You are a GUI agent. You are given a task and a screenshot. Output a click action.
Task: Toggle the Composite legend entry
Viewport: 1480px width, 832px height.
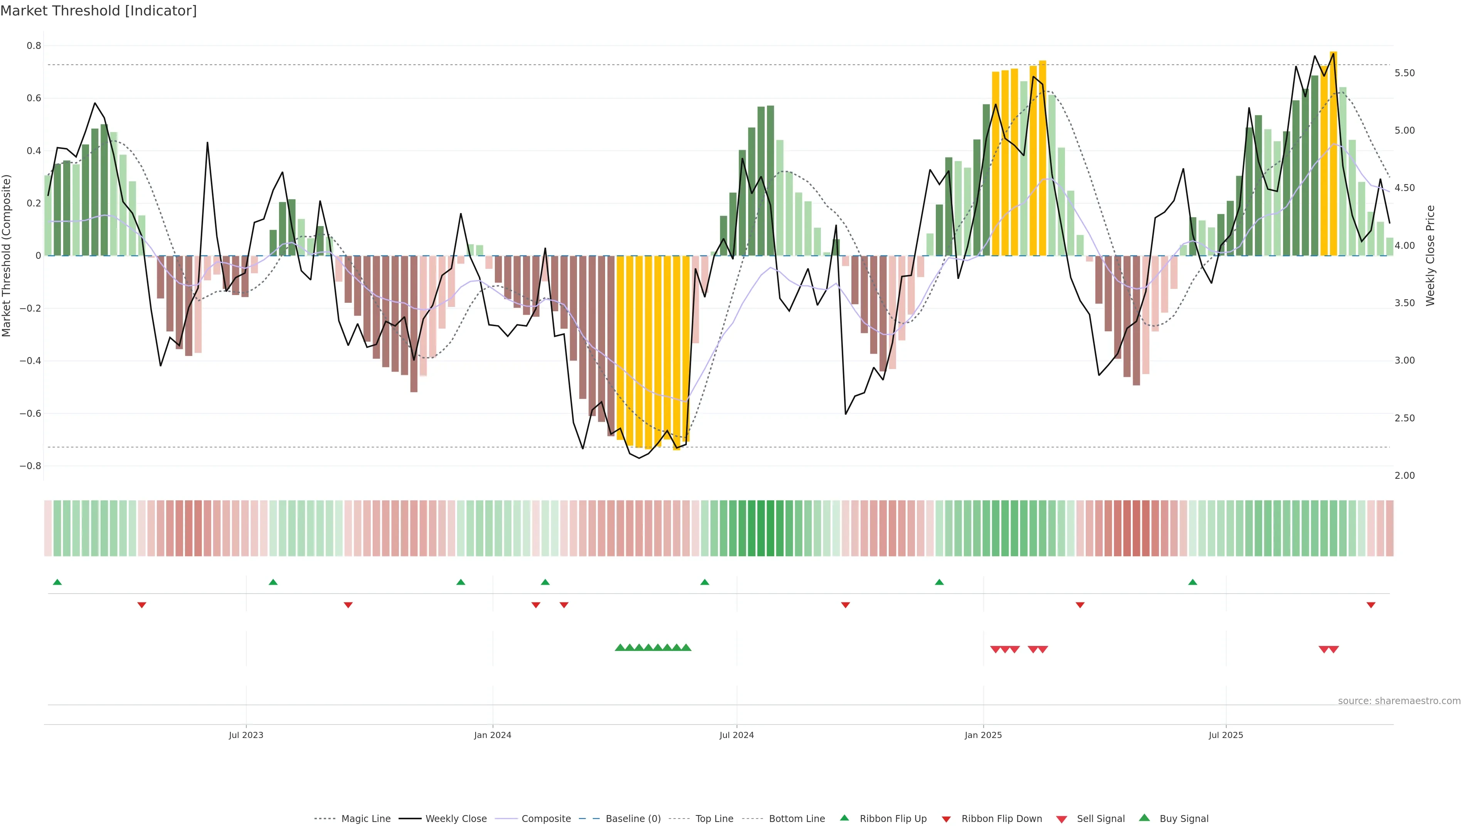pos(546,819)
